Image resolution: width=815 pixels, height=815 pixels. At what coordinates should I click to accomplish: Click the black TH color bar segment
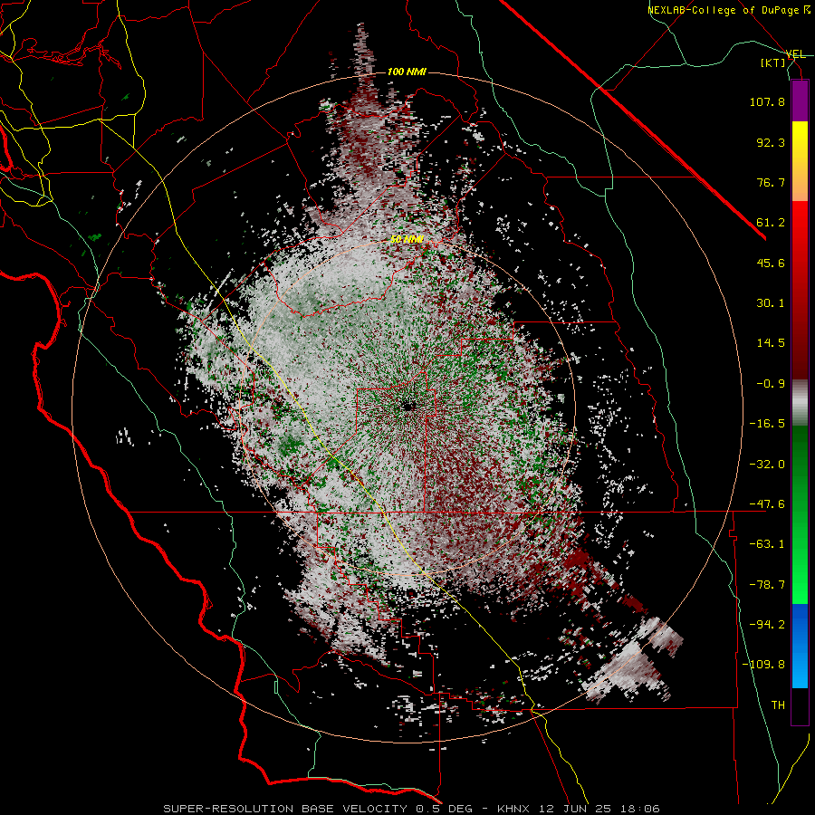coord(800,705)
